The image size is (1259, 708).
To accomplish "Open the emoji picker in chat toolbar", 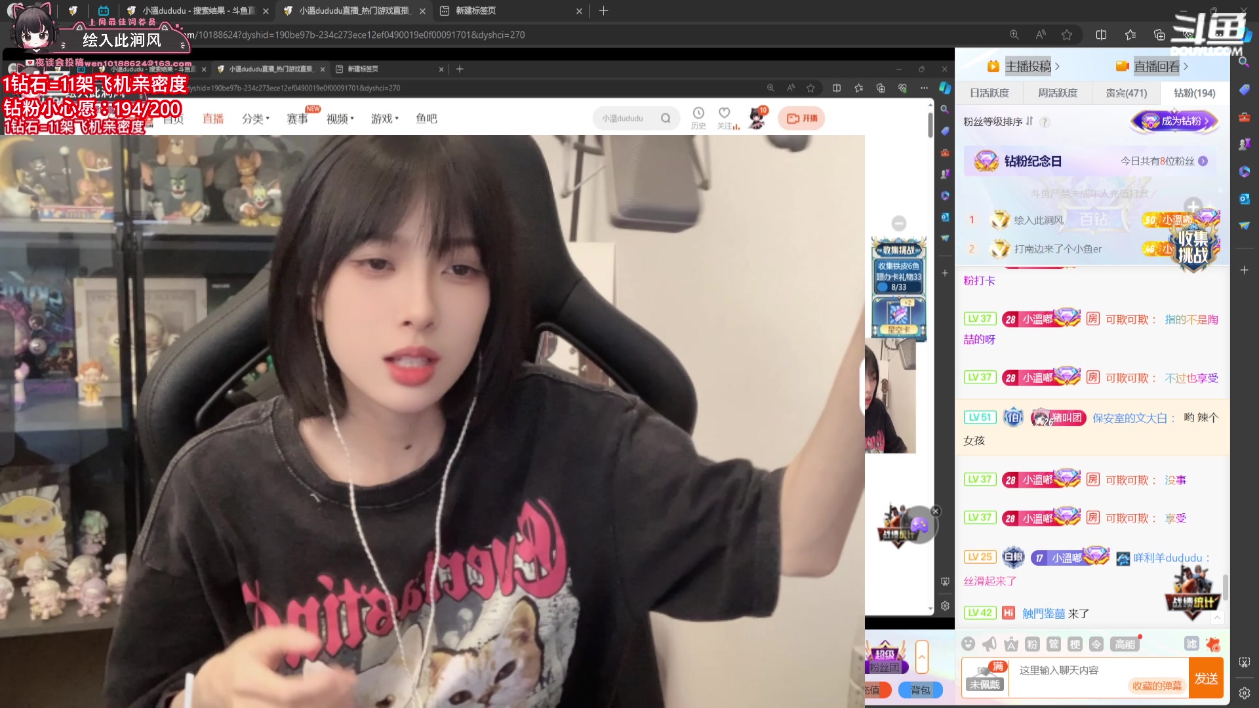I will 969,644.
